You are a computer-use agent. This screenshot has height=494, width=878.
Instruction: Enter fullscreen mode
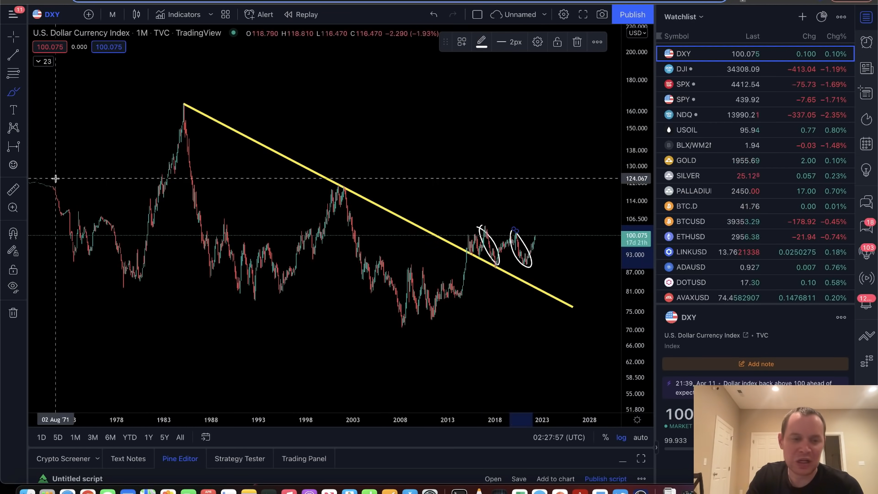583,15
